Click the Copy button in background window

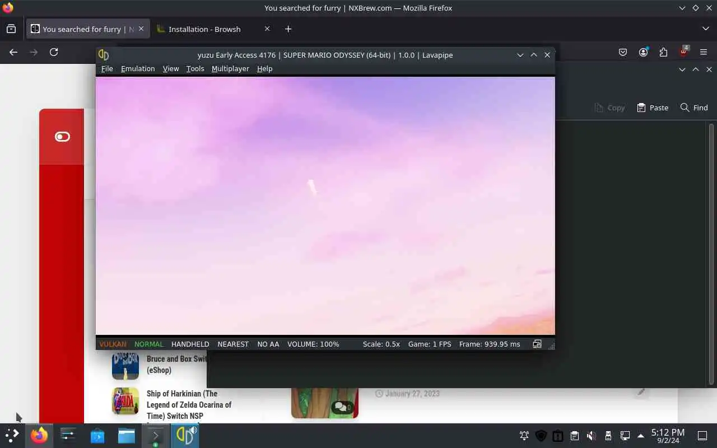pos(609,108)
